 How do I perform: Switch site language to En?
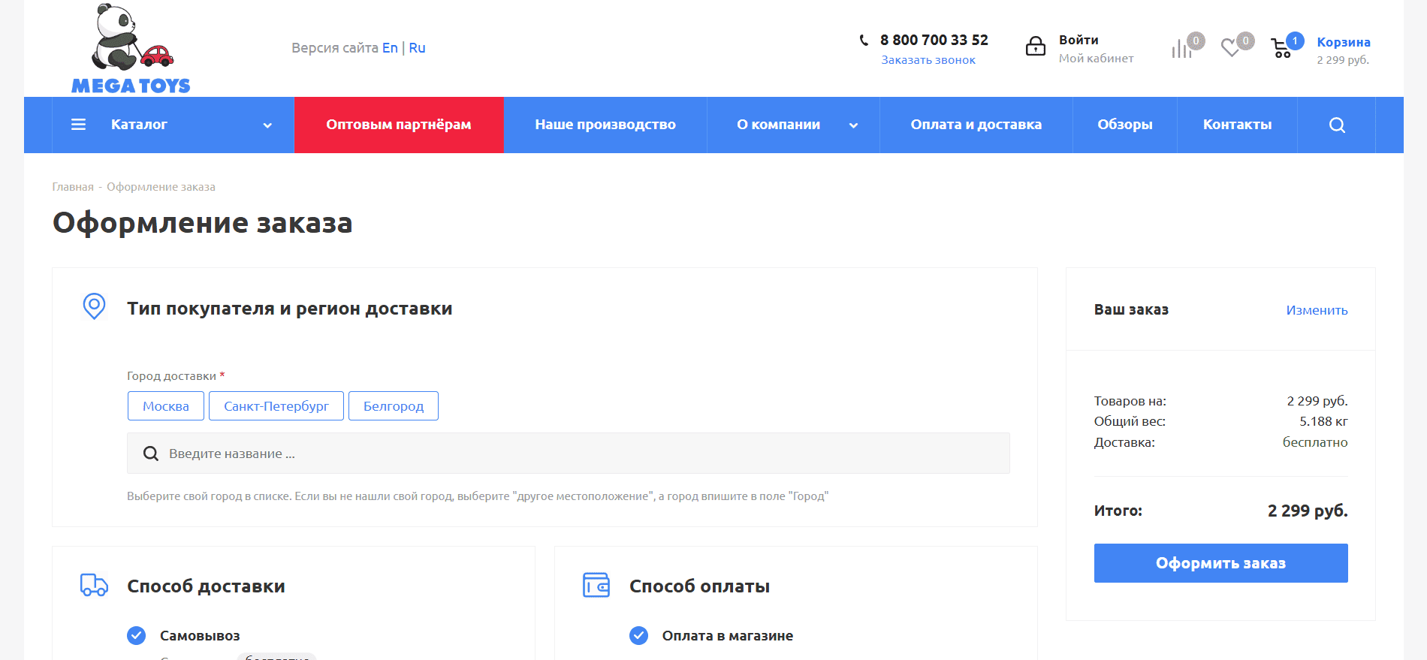pos(390,48)
